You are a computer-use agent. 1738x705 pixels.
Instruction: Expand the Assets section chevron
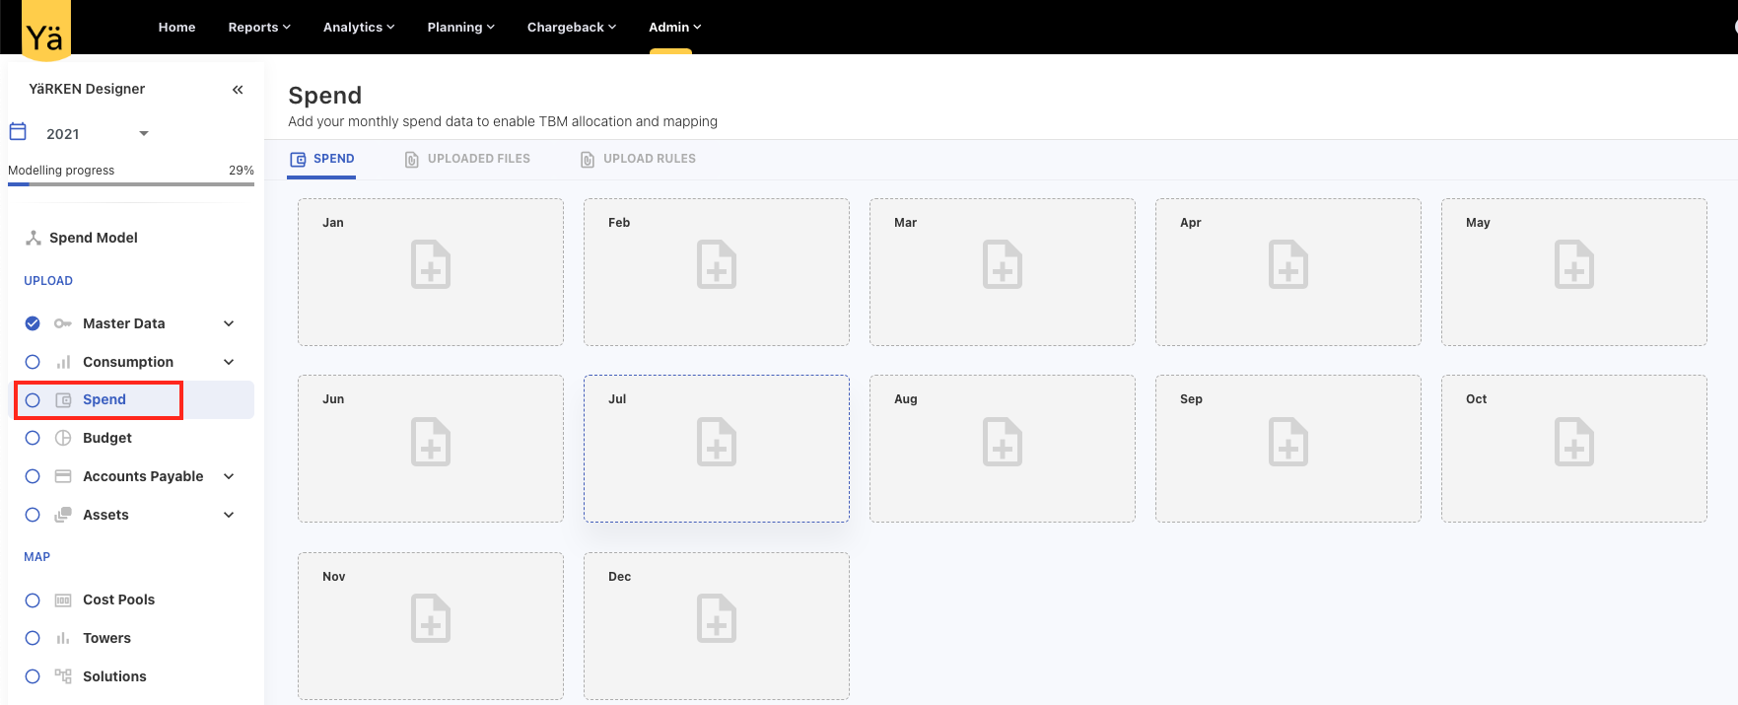tap(229, 515)
